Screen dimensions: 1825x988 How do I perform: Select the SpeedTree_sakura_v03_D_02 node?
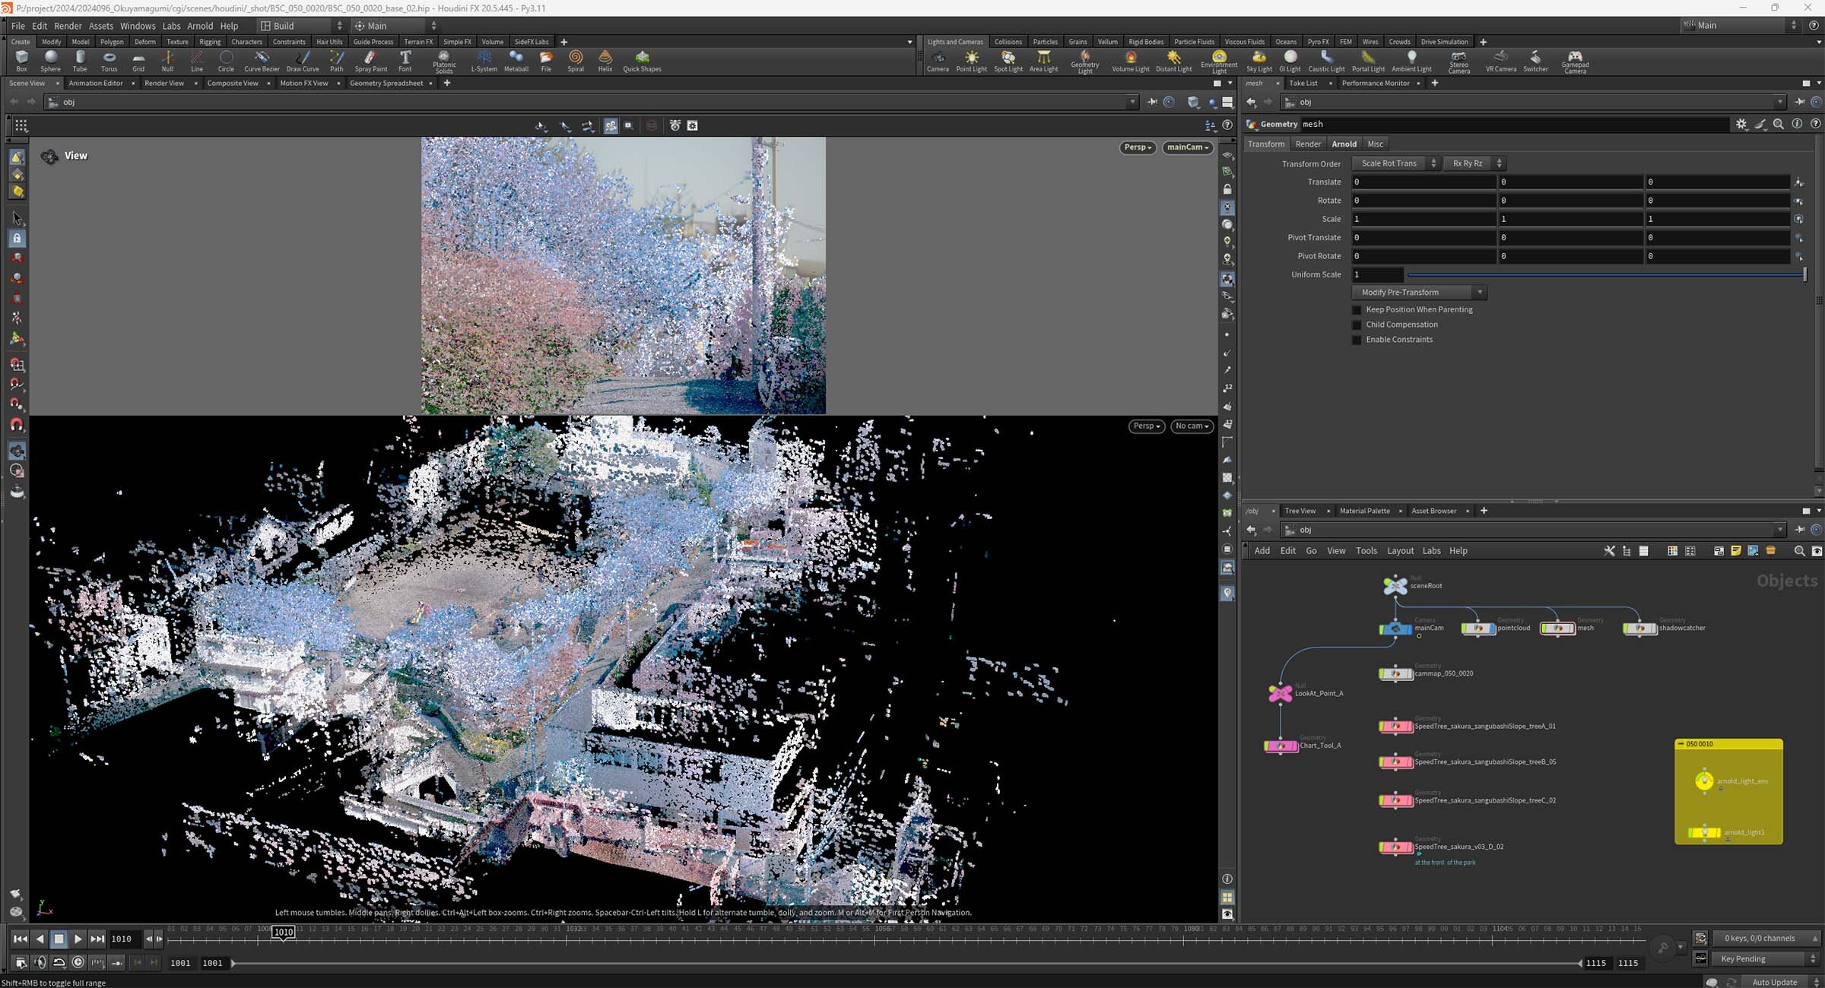pyautogui.click(x=1395, y=847)
